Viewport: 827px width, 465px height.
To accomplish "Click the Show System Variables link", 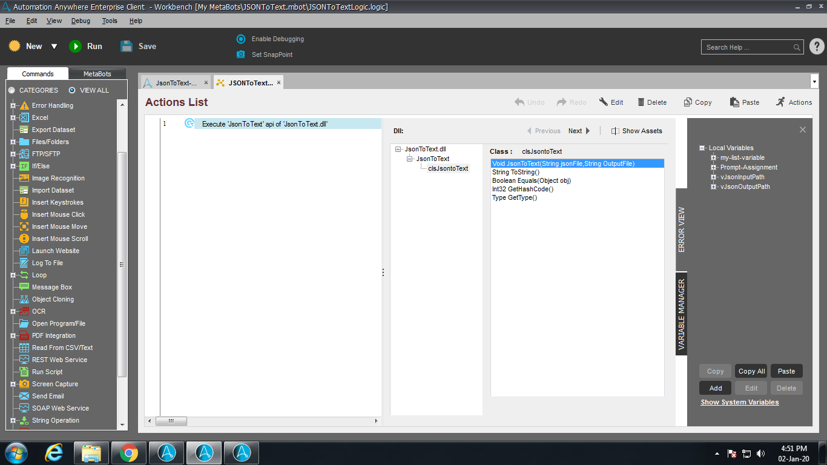I will tap(740, 402).
